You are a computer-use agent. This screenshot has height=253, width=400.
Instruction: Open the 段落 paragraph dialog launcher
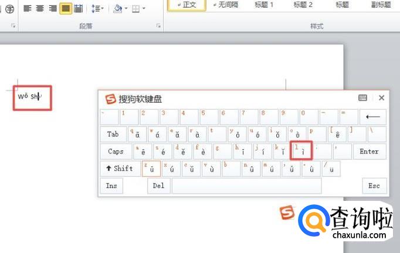click(158, 26)
